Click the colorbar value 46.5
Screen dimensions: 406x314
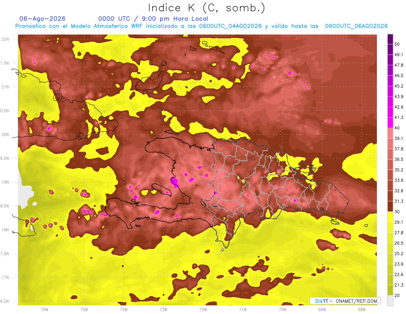click(x=399, y=76)
